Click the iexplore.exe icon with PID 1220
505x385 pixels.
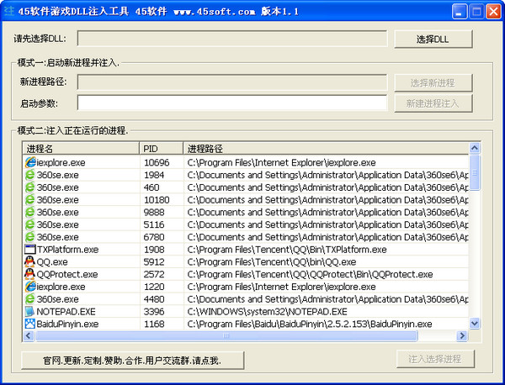tap(30, 287)
